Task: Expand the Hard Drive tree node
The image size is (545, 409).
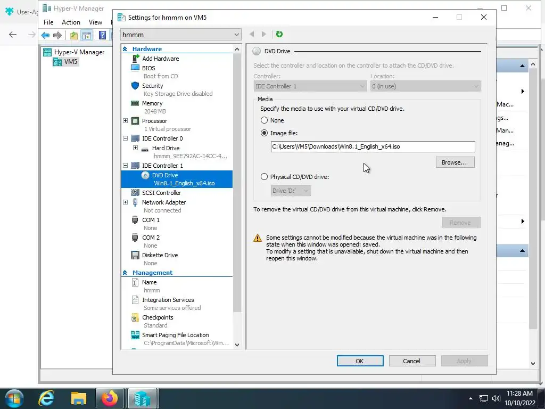Action: (x=136, y=148)
